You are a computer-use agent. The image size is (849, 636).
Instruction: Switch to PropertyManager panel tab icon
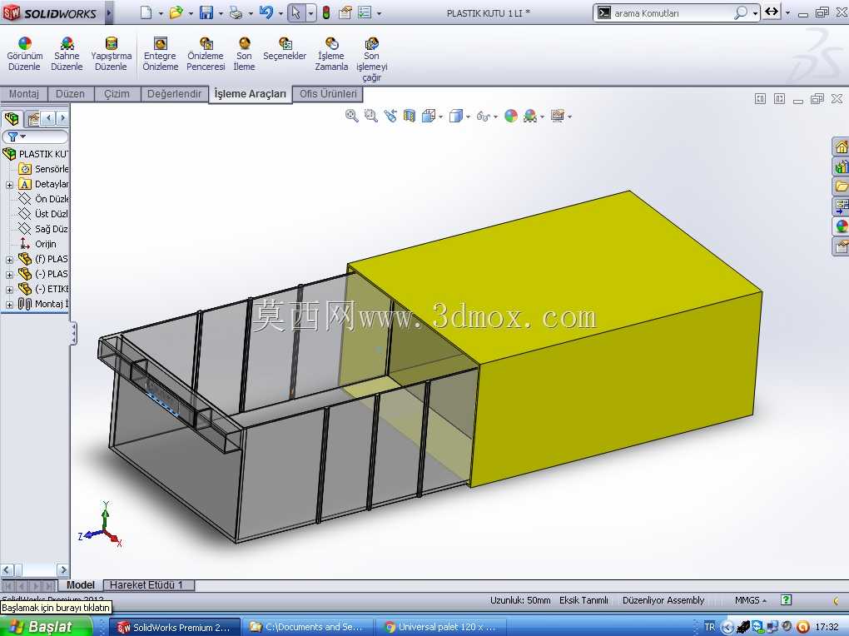click(32, 118)
